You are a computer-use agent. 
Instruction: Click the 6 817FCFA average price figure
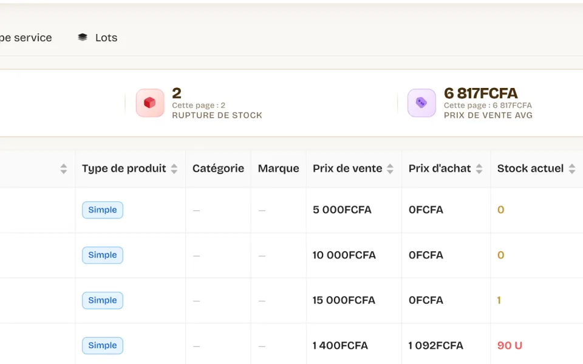pos(481,93)
